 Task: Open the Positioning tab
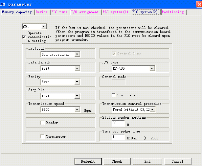tap(173, 12)
